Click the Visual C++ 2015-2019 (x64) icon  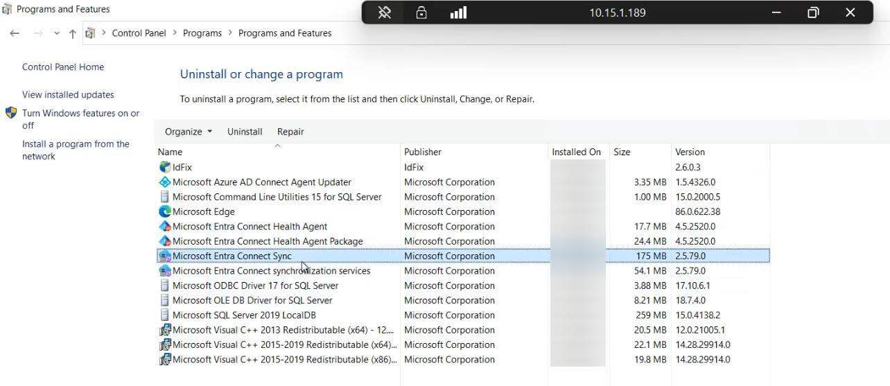tap(165, 344)
